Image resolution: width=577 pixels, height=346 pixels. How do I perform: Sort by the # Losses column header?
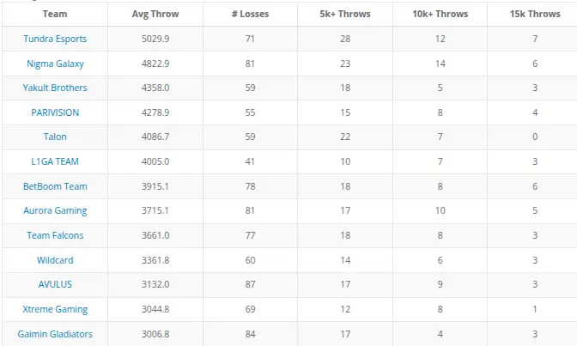point(250,14)
